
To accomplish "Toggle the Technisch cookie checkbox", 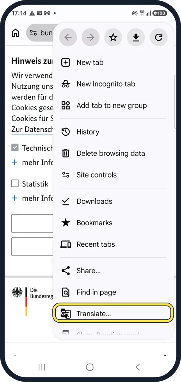I will (x=15, y=148).
